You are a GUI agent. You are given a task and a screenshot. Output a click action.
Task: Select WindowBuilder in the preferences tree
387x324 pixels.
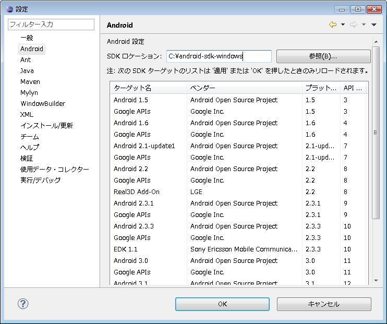(x=43, y=103)
